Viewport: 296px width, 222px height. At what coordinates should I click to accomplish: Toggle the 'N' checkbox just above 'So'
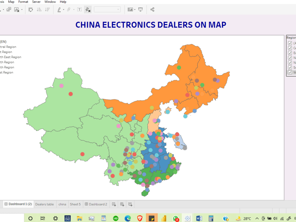click(290, 62)
